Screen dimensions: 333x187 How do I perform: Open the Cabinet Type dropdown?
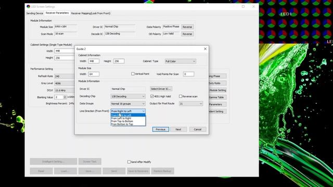click(x=181, y=61)
